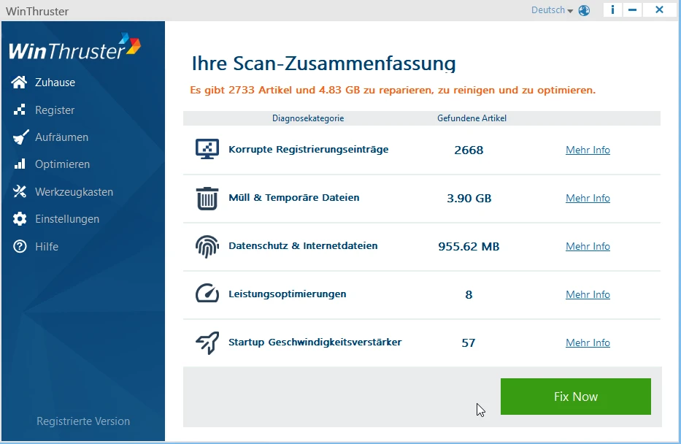
Task: Click the Hilfe question mark icon
Action: (x=20, y=247)
